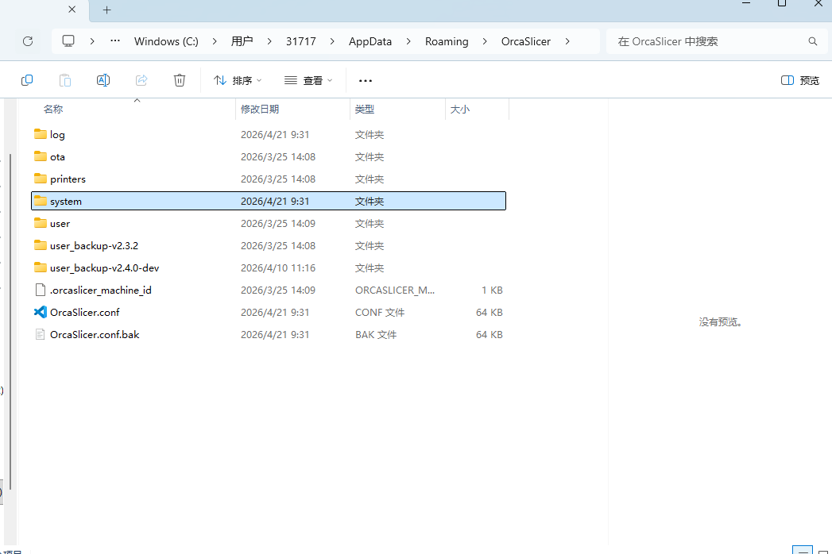Sort by 修改日期 column header
This screenshot has width=832, height=554.
click(x=292, y=110)
